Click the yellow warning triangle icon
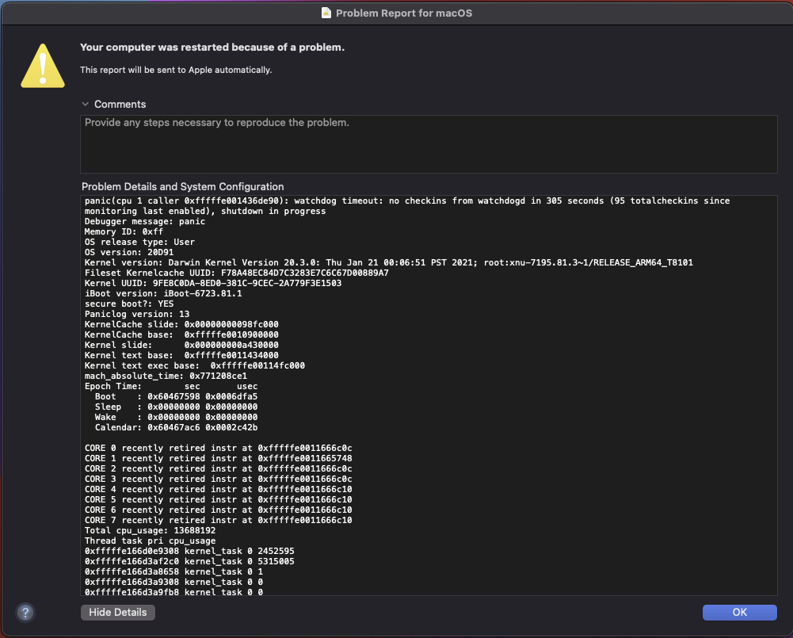 pos(43,66)
